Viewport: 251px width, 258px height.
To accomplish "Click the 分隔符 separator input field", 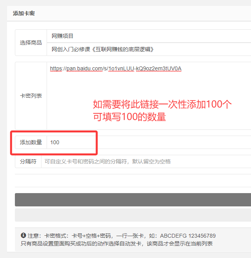I will pyautogui.click(x=146, y=161).
